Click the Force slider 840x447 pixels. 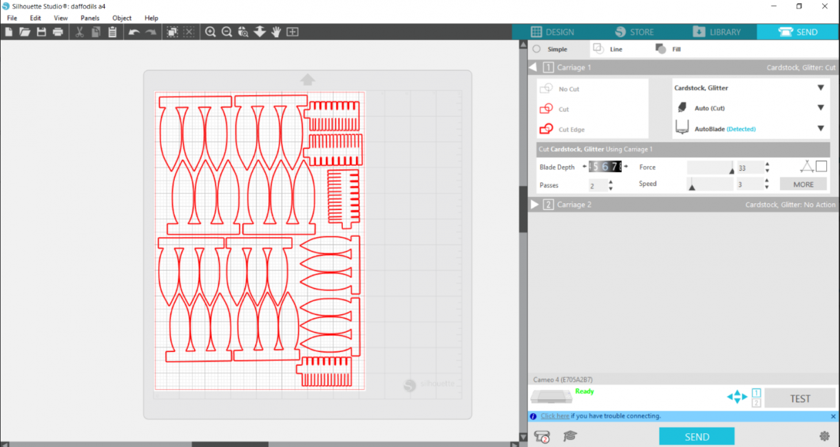click(x=710, y=167)
